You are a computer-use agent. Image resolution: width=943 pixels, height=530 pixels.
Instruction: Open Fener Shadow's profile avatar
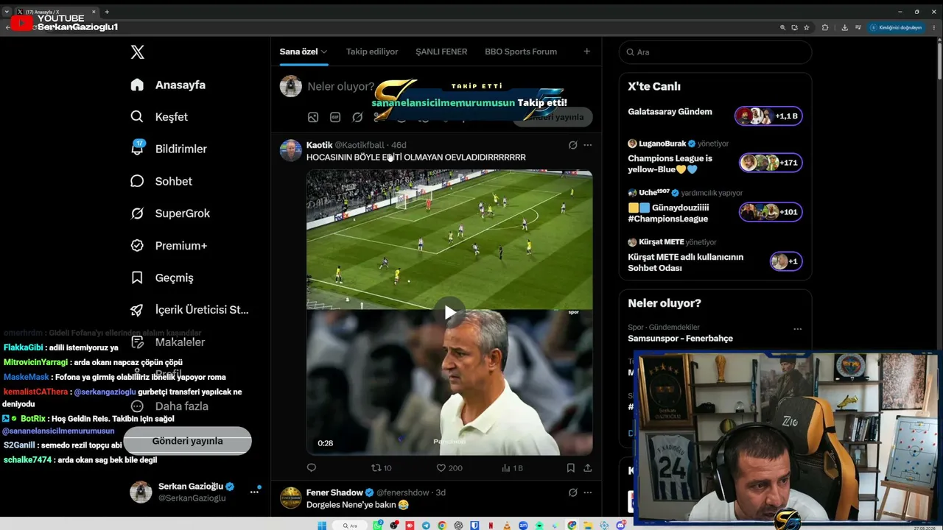coord(291,498)
